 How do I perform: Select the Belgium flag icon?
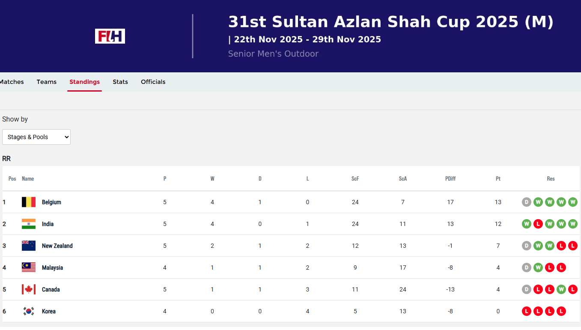click(28, 202)
